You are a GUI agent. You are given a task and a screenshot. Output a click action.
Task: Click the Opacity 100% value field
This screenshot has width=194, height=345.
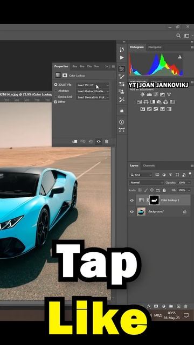(x=182, y=183)
